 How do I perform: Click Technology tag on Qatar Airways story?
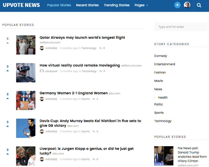[x=89, y=48]
